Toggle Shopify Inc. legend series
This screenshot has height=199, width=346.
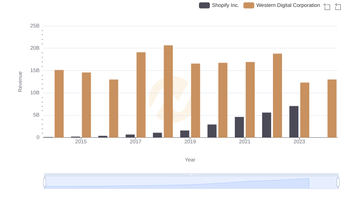pos(219,5)
